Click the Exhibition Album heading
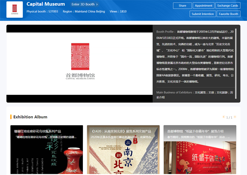Image resolution: width=247 pixels, height=175 pixels. point(30,117)
